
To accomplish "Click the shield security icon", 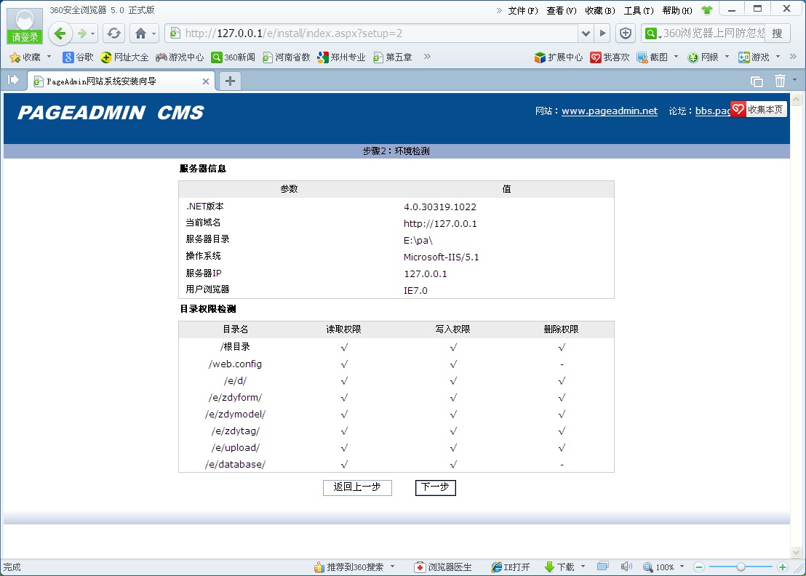I will pos(625,33).
